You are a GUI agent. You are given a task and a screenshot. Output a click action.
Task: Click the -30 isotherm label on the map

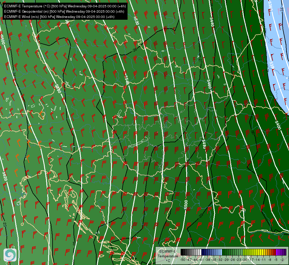(252, 132)
